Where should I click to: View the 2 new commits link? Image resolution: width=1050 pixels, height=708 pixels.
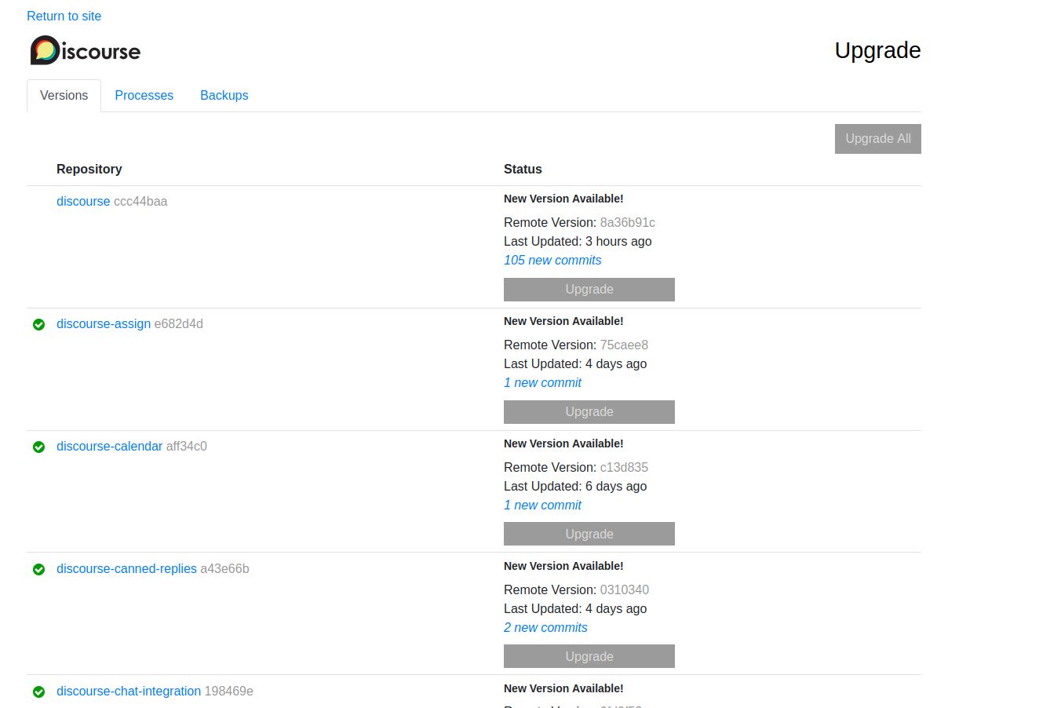point(545,627)
